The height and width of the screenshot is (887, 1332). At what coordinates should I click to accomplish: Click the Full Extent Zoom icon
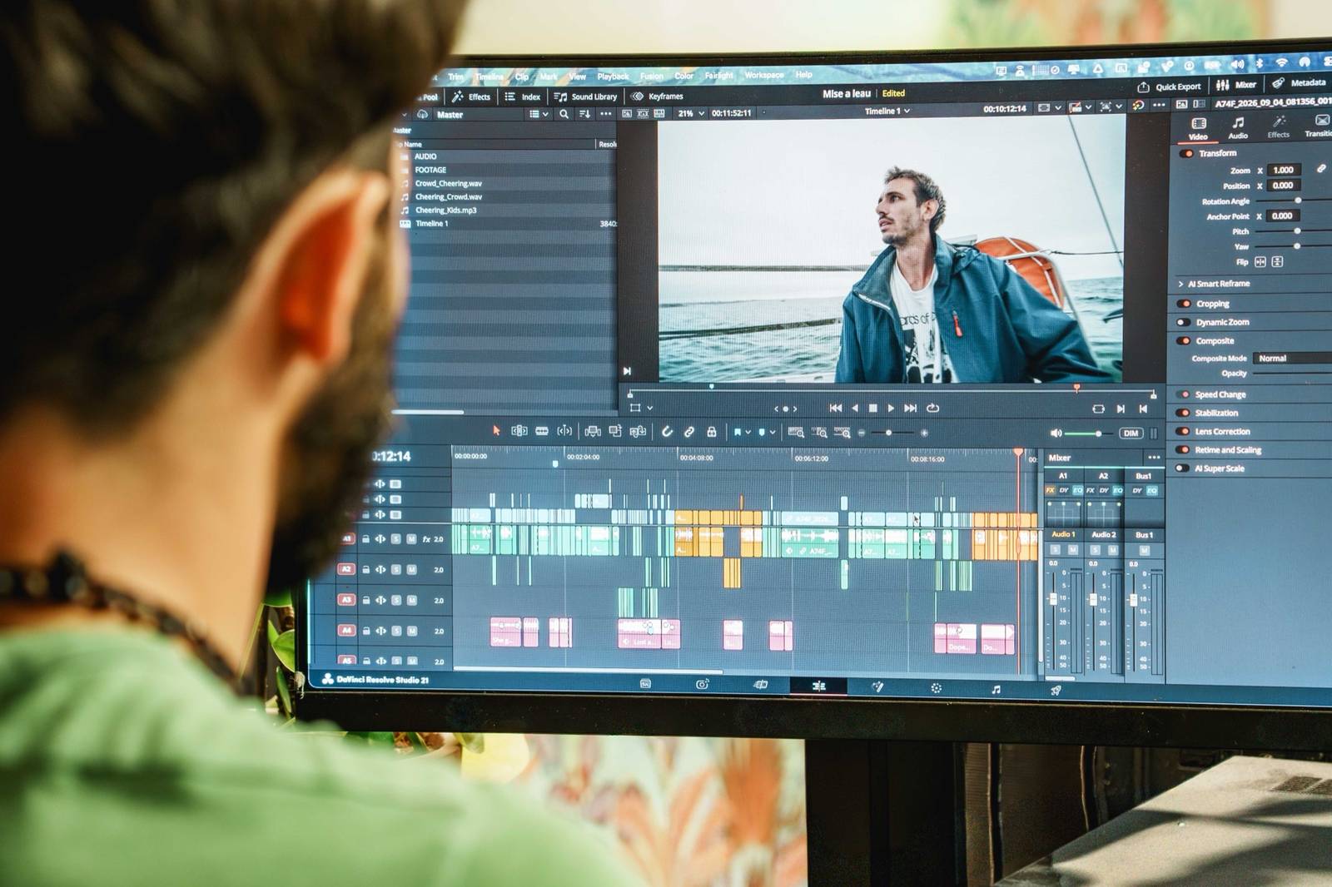click(796, 432)
